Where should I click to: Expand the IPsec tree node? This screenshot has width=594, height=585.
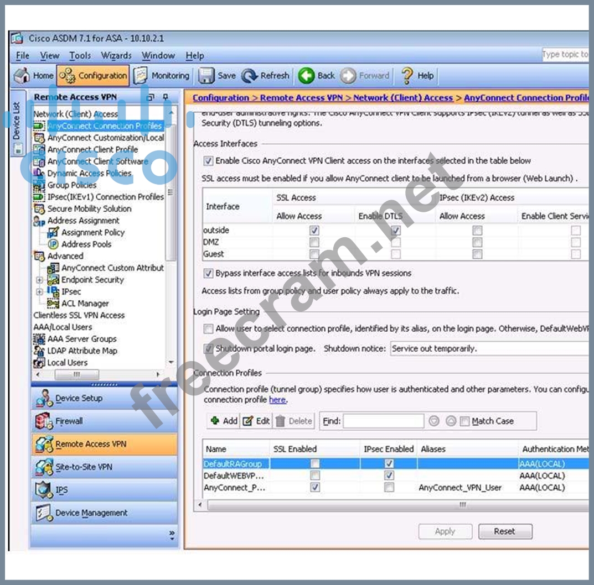(39, 291)
